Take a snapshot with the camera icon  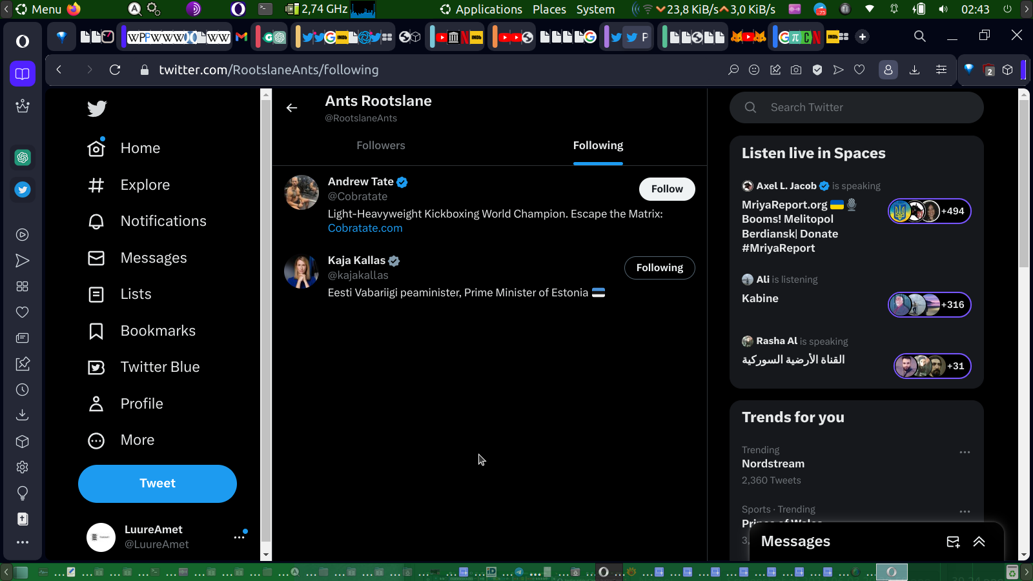coord(796,70)
